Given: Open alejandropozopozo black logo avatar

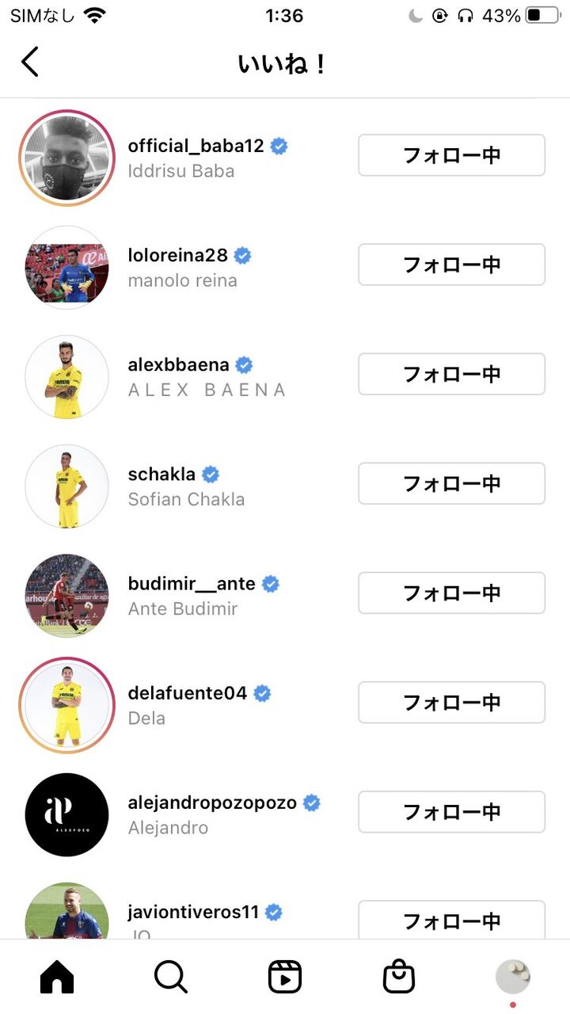Looking at the screenshot, I should (67, 815).
